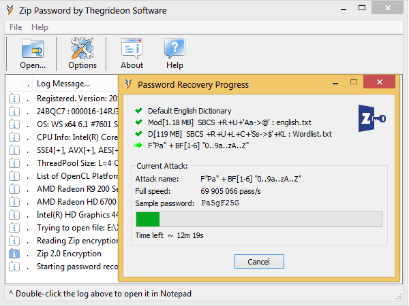Click the Default English Dictionary attack line
Image resolution: width=409 pixels, height=306 pixels.
coord(190,111)
